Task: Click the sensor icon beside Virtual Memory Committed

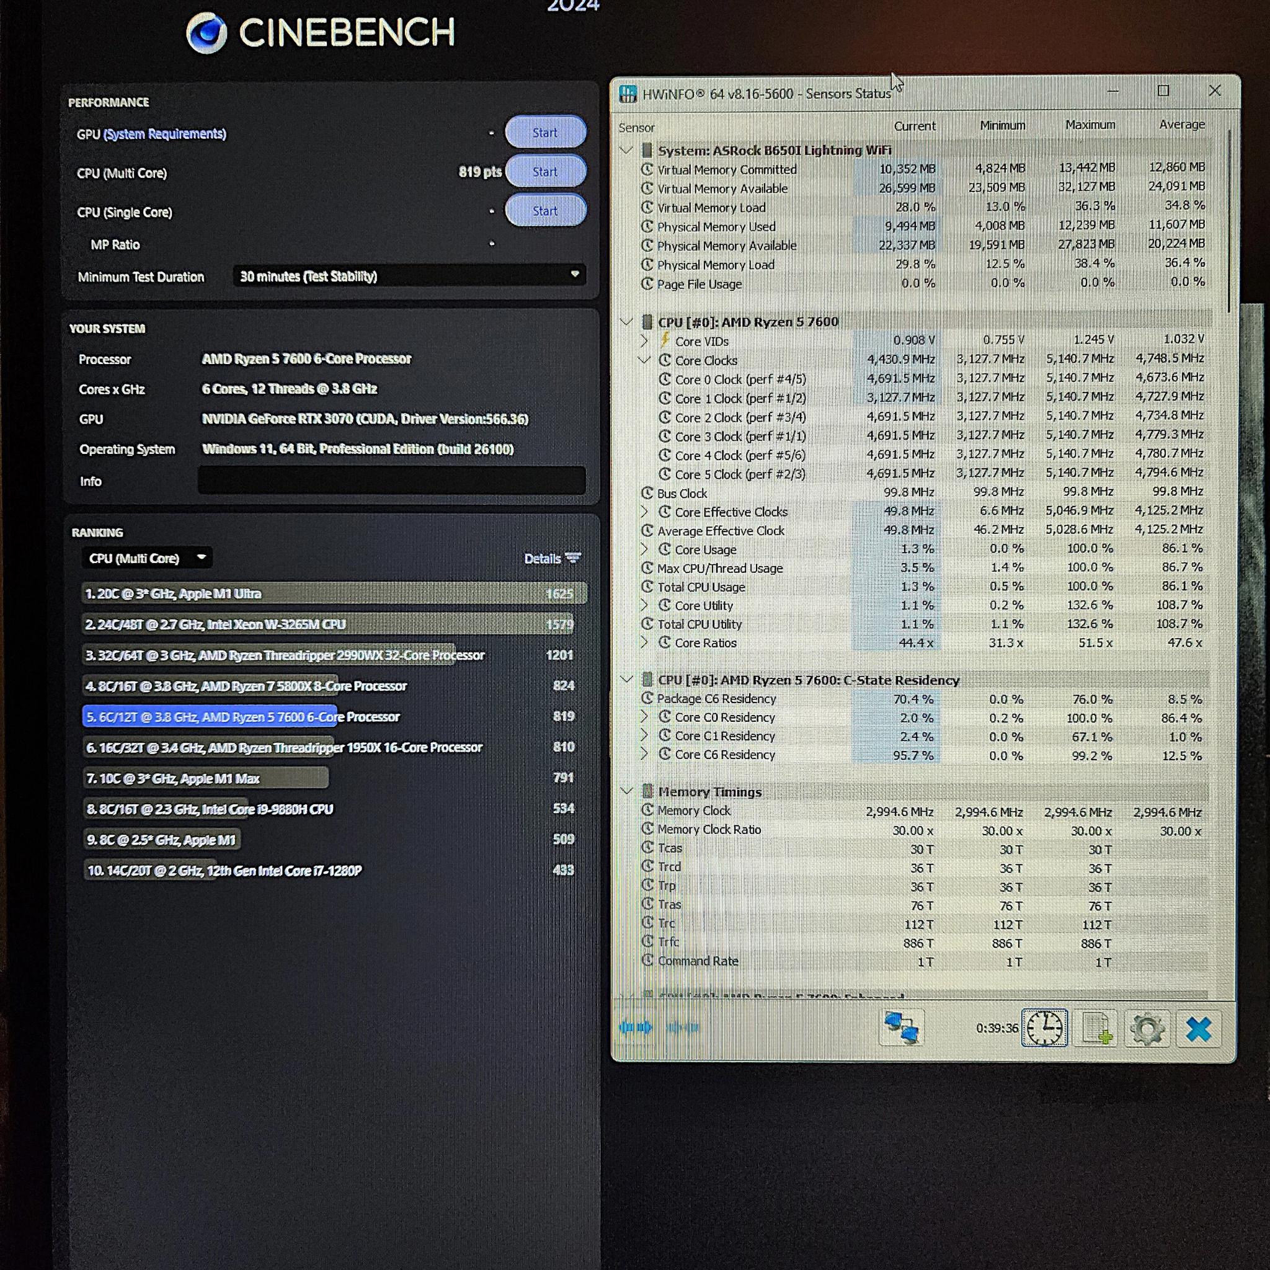Action: click(647, 169)
